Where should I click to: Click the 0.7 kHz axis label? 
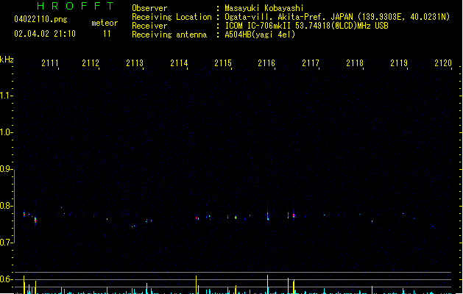[6, 243]
